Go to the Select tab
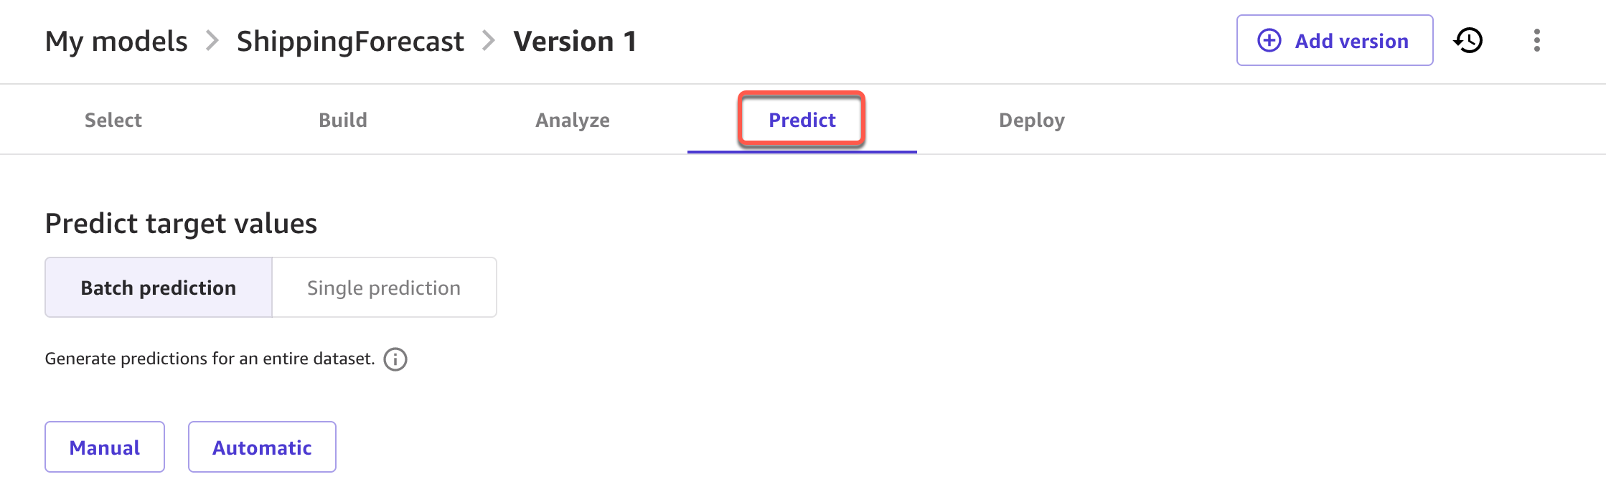Screen dimensions: 1606x492 [x=113, y=120]
